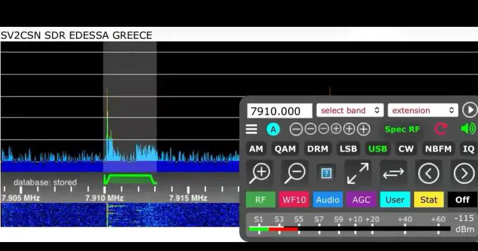Viewport: 478px width, 251px height.
Task: Click the red reload arrow icon
Action: [441, 129]
